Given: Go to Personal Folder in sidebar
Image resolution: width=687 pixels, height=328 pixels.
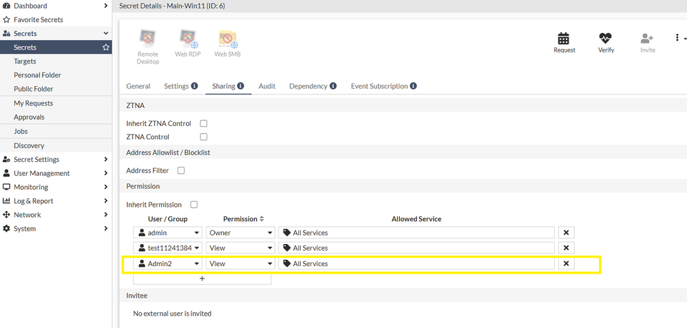Looking at the screenshot, I should click(37, 75).
